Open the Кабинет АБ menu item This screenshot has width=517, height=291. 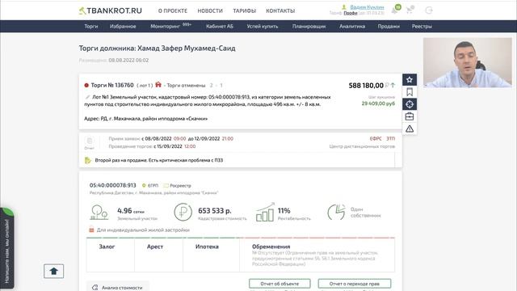tap(220, 26)
